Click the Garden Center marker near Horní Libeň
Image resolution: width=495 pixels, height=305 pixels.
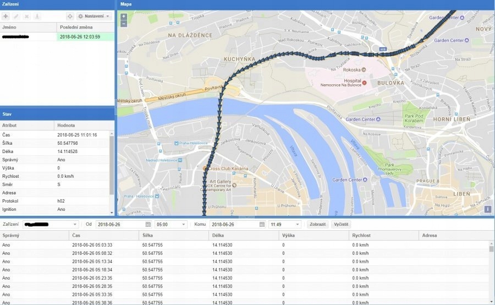pos(378,119)
